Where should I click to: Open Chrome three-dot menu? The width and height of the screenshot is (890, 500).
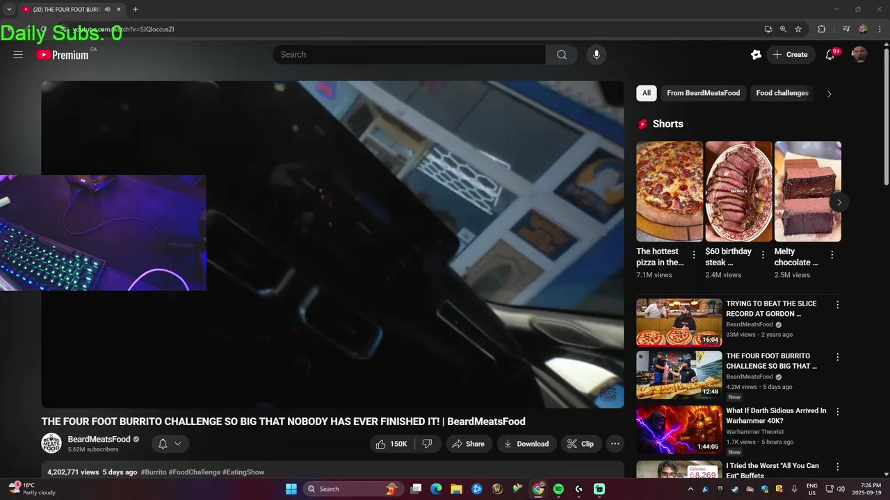tap(880, 29)
